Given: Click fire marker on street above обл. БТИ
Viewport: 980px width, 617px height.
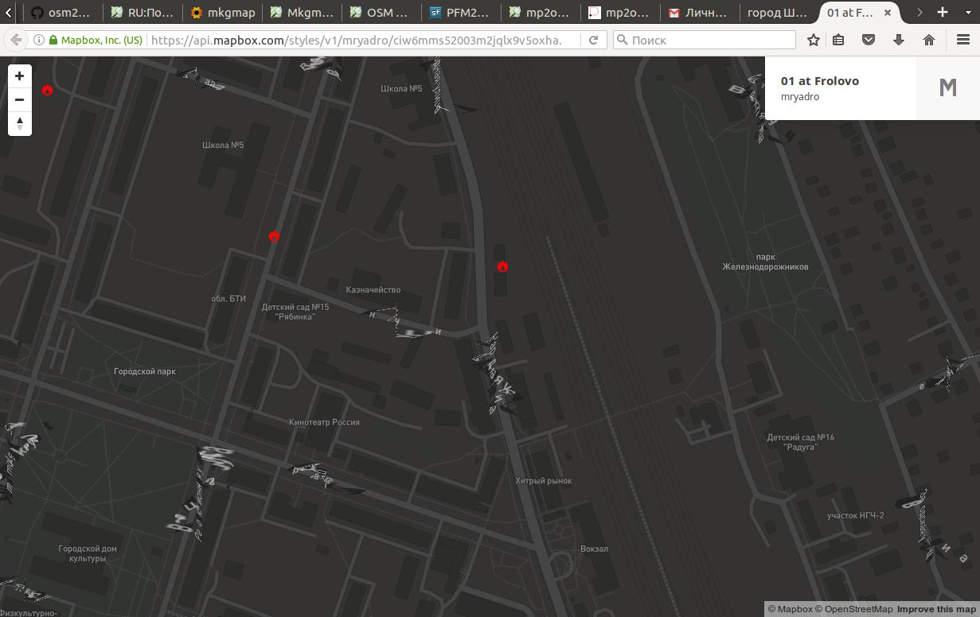Looking at the screenshot, I should point(274,236).
